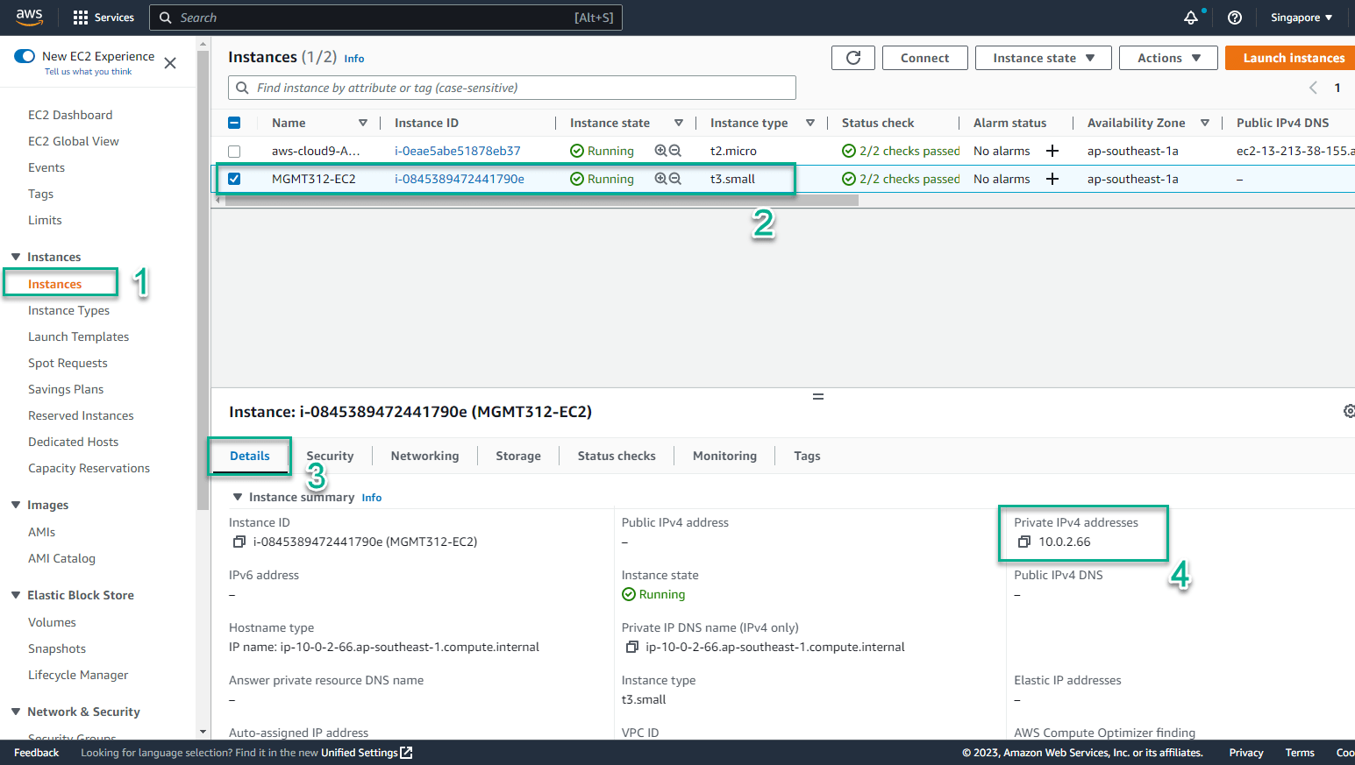The image size is (1355, 765).
Task: Go to previous page of instances
Action: tap(1313, 88)
